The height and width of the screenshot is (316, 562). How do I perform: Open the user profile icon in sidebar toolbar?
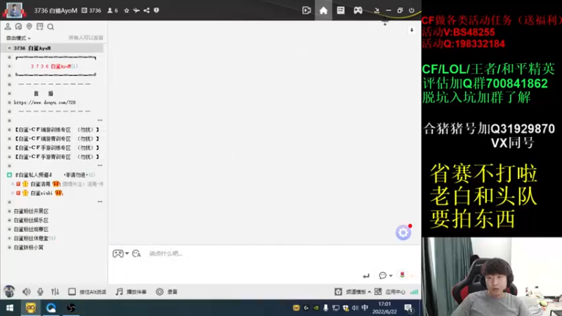8,27
